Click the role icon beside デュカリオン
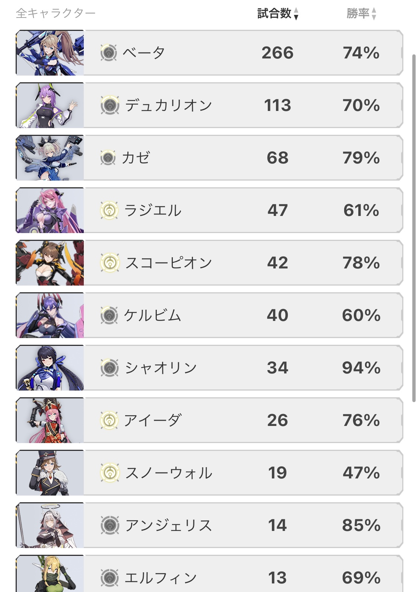 click(x=109, y=105)
